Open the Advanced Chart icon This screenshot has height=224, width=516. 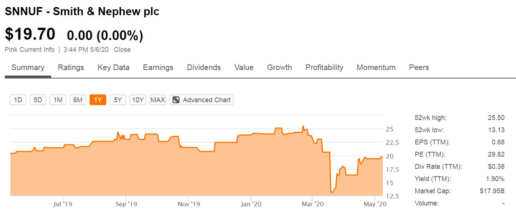[176, 100]
